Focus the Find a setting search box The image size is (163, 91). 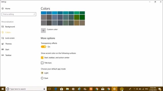(19, 14)
